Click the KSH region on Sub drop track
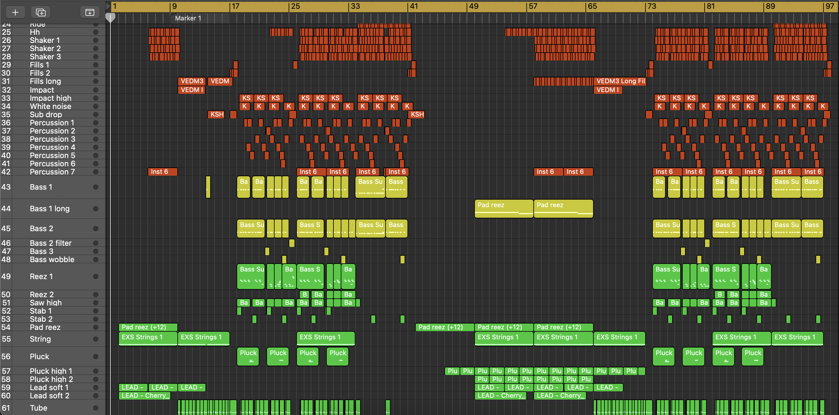 [217, 115]
